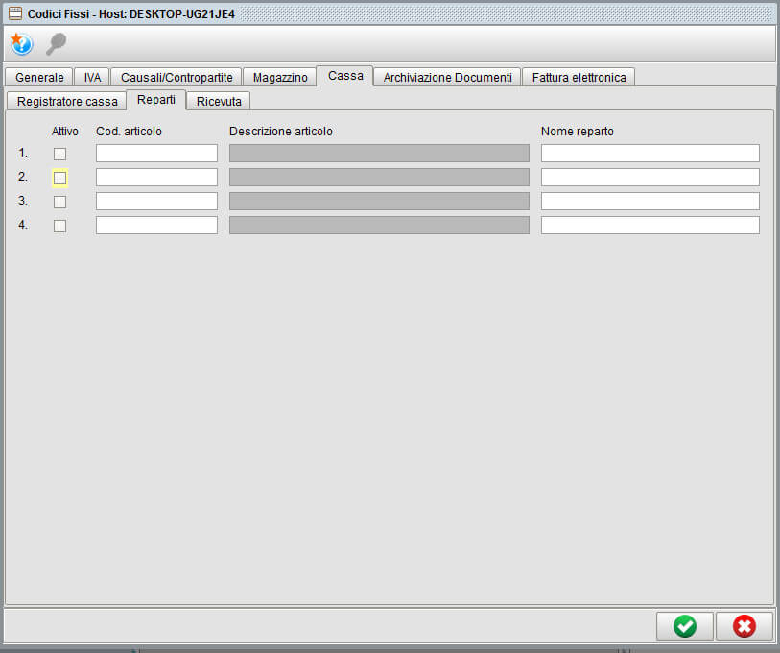Open the Archiviazione Documenti tab
Image resolution: width=780 pixels, height=653 pixels.
click(x=447, y=77)
